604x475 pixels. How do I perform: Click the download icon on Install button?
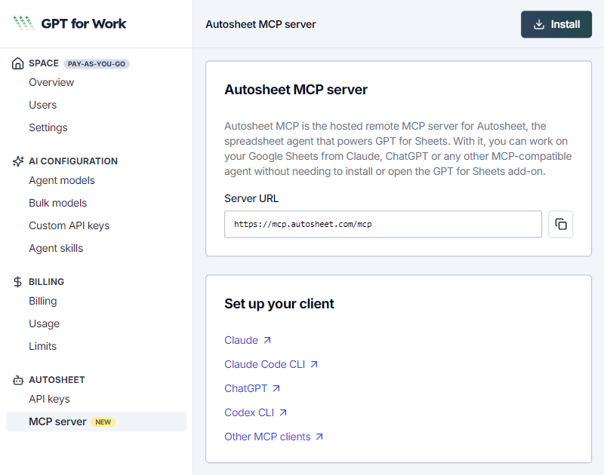[539, 24]
